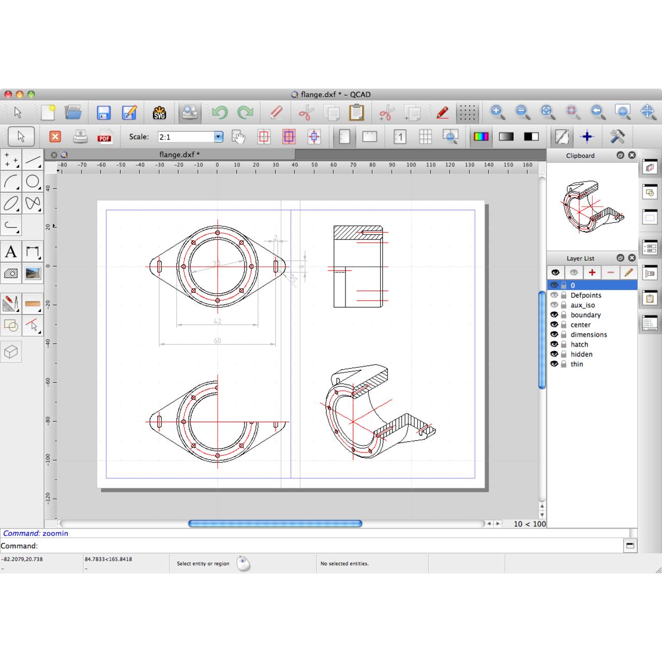The image size is (662, 662).
Task: Click the zoom in magnifier icon
Action: coord(497,112)
